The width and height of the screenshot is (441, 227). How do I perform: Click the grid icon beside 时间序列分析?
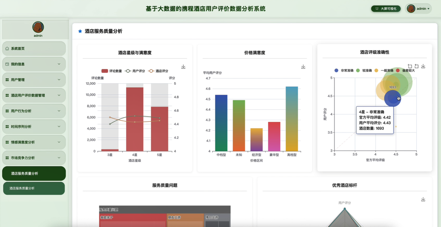7,127
